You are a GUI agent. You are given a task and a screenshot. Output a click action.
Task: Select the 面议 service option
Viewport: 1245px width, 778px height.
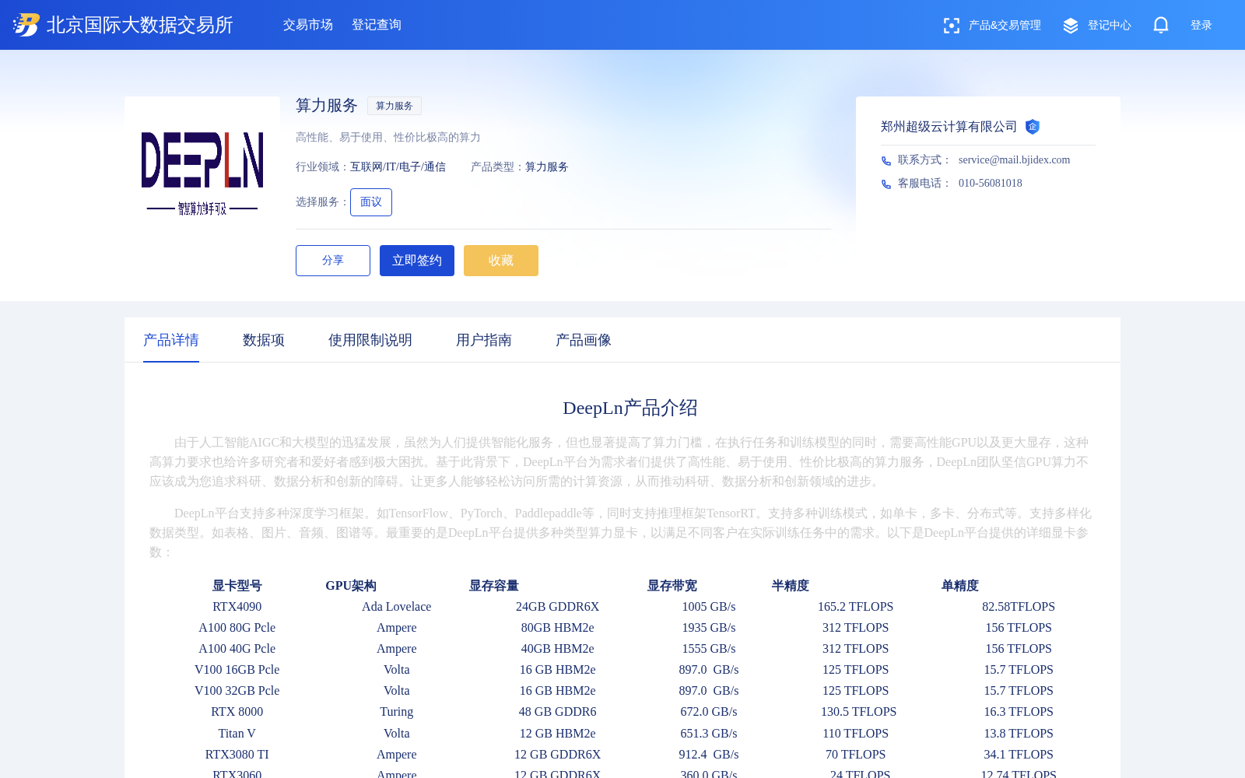[371, 202]
